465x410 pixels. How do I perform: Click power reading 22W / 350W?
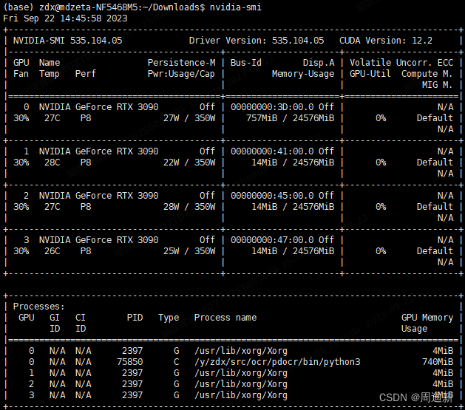pyautogui.click(x=189, y=163)
